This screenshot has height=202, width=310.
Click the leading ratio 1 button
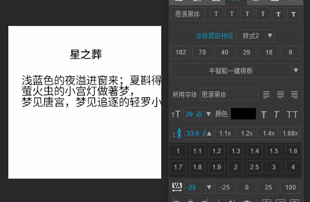coord(178,151)
